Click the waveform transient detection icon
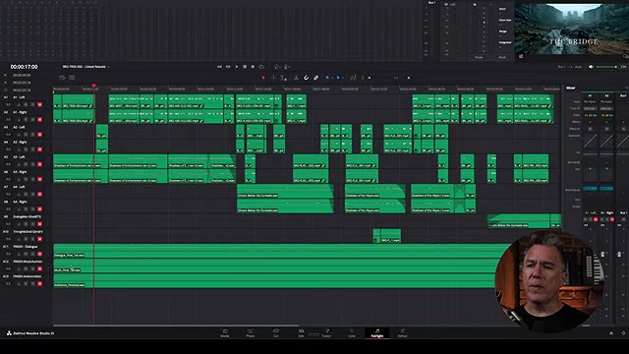 click(353, 78)
